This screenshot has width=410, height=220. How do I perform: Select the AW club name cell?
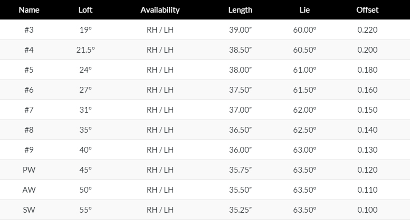pos(29,190)
